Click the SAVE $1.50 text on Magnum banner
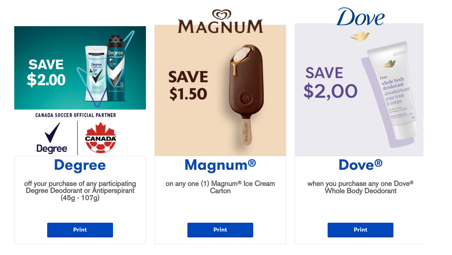The image size is (452, 255). click(188, 86)
